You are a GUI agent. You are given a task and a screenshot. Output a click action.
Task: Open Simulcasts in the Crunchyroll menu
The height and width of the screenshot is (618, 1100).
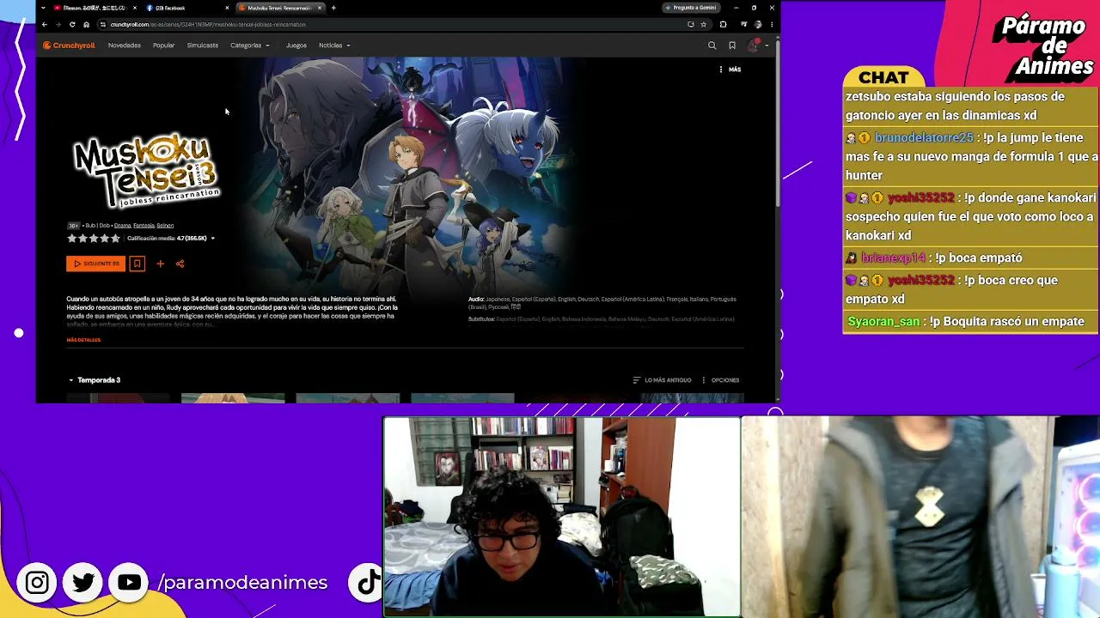(203, 45)
